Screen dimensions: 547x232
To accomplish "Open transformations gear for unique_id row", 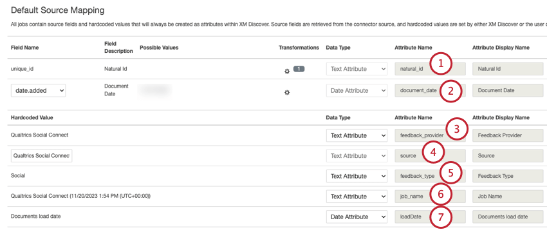I will pos(287,72).
